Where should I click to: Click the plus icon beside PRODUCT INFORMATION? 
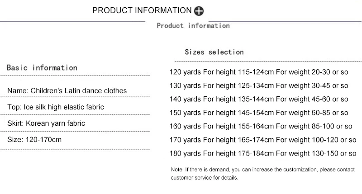point(199,11)
